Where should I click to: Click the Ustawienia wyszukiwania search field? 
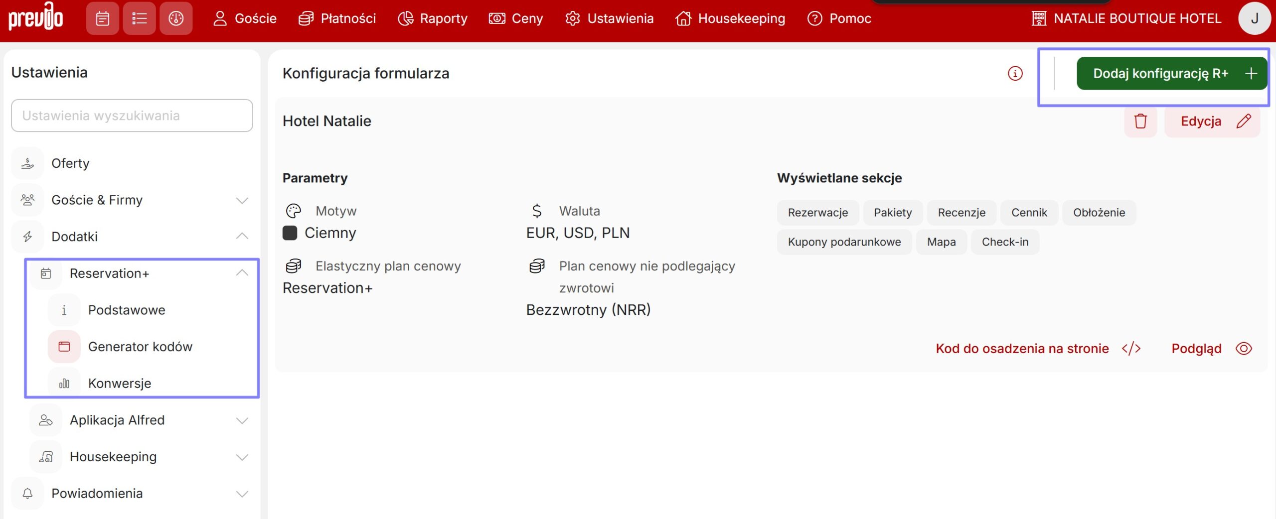[x=132, y=116]
